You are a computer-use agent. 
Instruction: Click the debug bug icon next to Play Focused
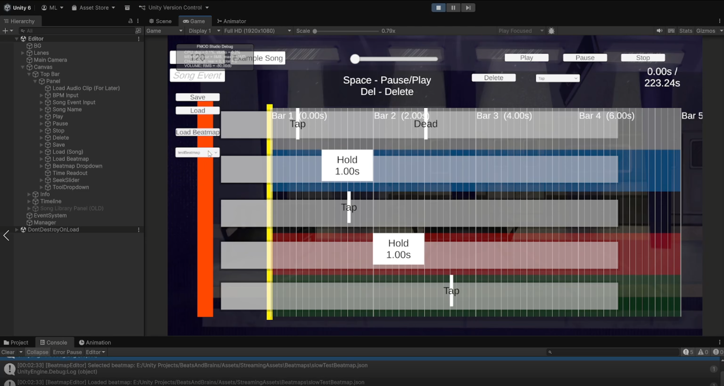pos(551,31)
